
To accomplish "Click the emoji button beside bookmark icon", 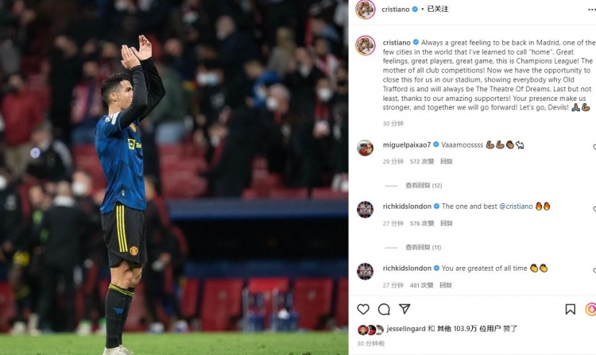I will click(591, 309).
